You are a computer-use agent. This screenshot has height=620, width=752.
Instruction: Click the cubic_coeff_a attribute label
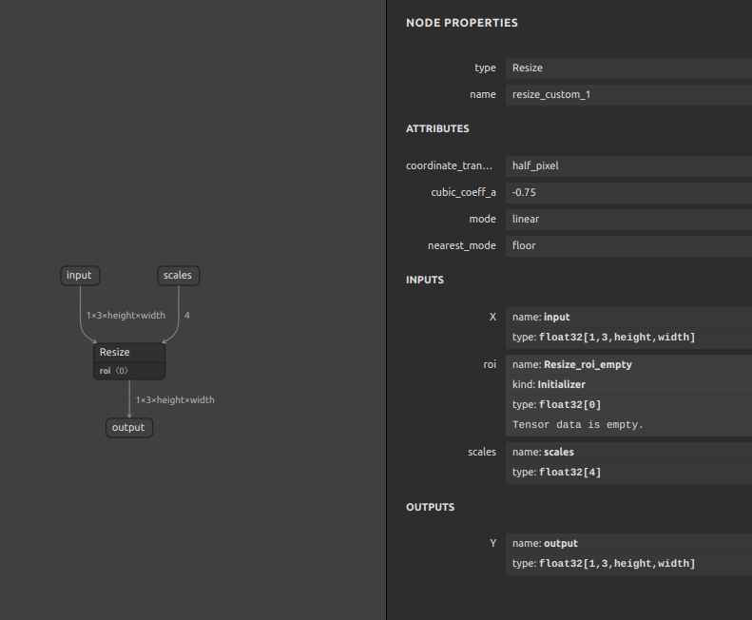click(463, 192)
